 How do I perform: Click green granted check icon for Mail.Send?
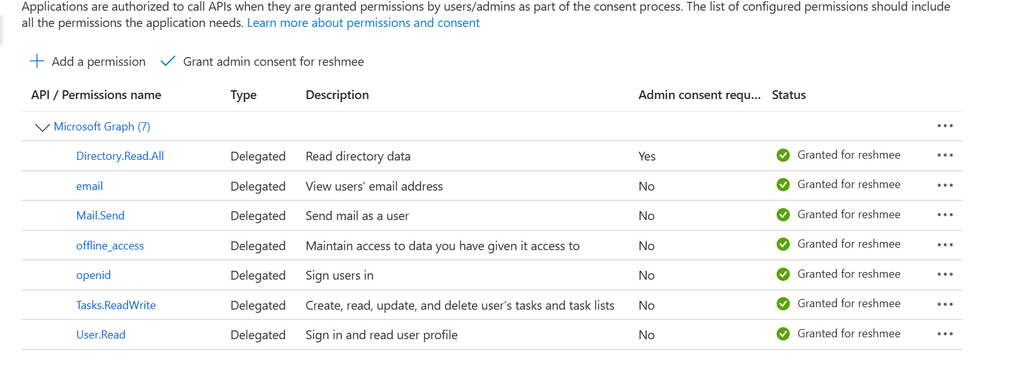(x=783, y=214)
